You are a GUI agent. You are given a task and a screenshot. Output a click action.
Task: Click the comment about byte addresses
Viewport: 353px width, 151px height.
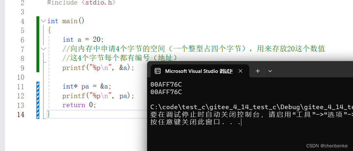tap(120, 58)
